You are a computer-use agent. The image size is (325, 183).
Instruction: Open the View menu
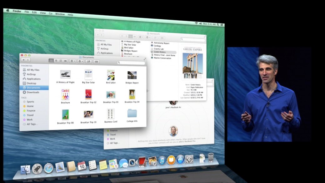point(43,13)
